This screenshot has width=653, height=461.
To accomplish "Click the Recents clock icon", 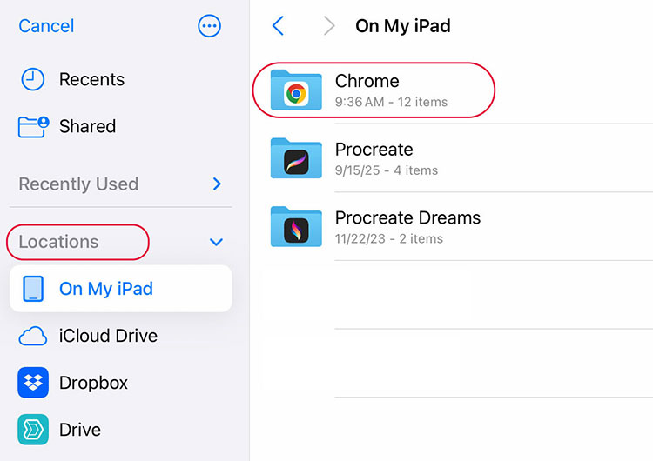I will (x=32, y=79).
